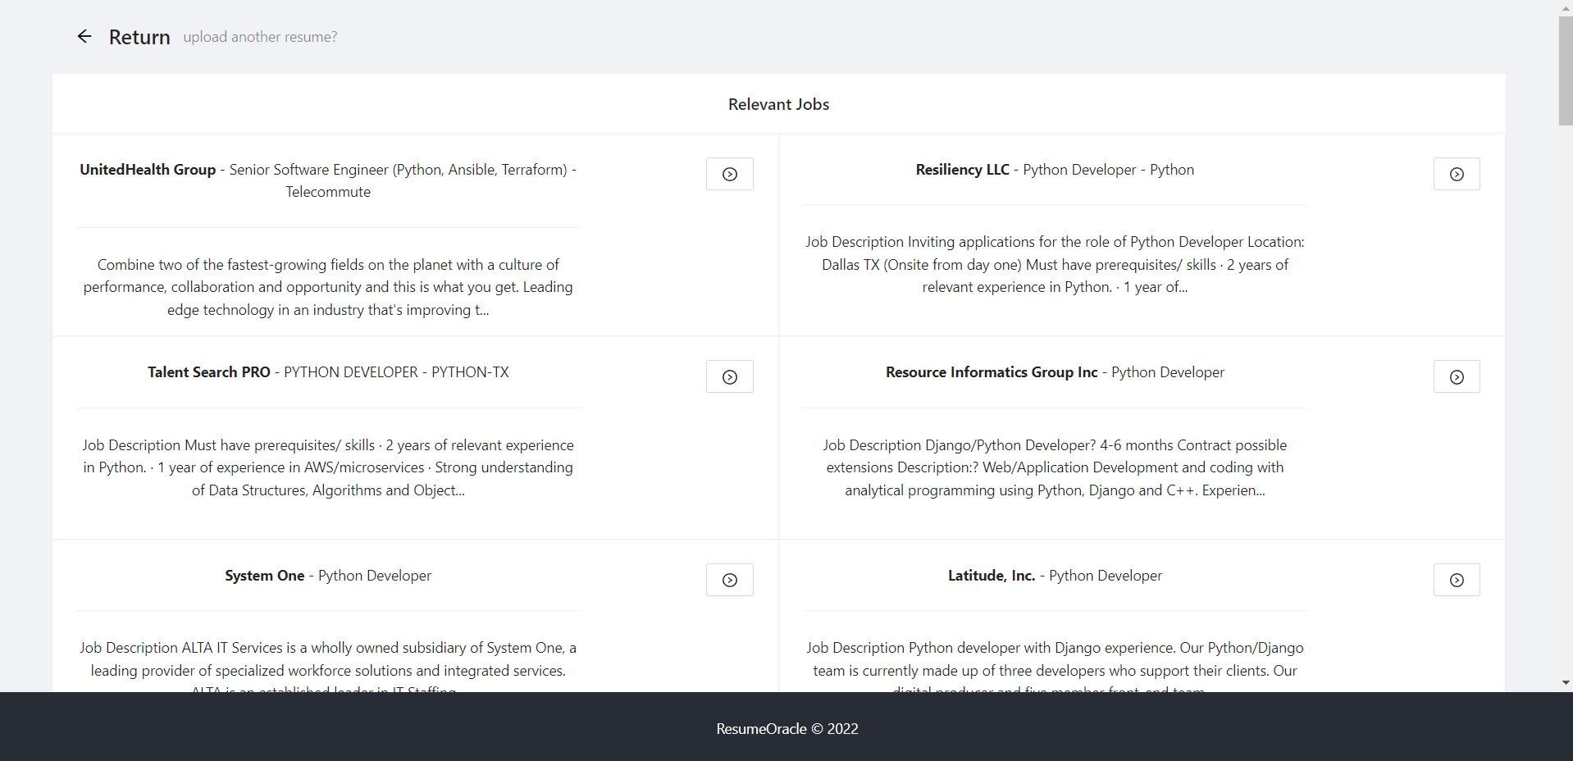Click the scrollbar up arrow
Viewport: 1573px width, 761px height.
click(x=1566, y=7)
